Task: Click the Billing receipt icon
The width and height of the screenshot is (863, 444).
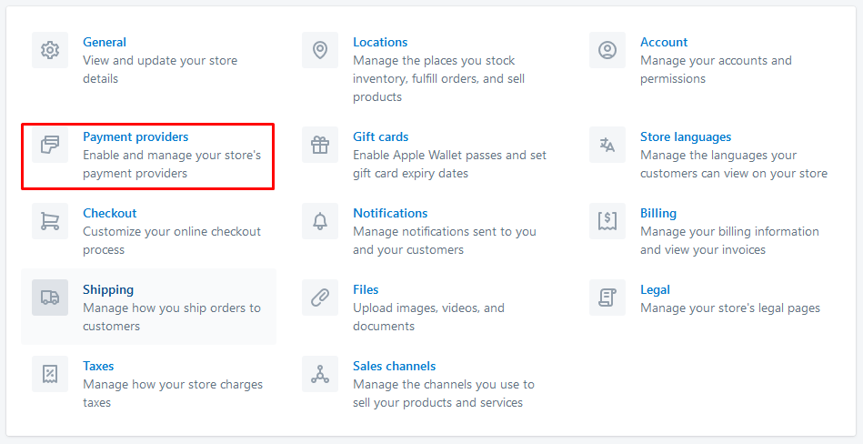Action: (607, 221)
